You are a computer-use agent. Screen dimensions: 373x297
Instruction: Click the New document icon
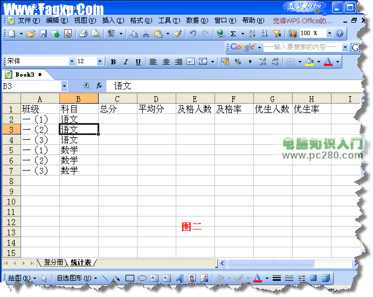pyautogui.click(x=12, y=33)
